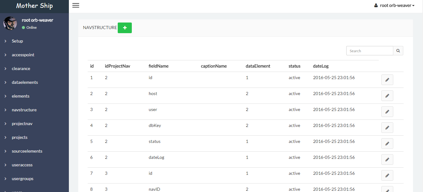Focus the Search input field
423x192 pixels.
click(369, 51)
